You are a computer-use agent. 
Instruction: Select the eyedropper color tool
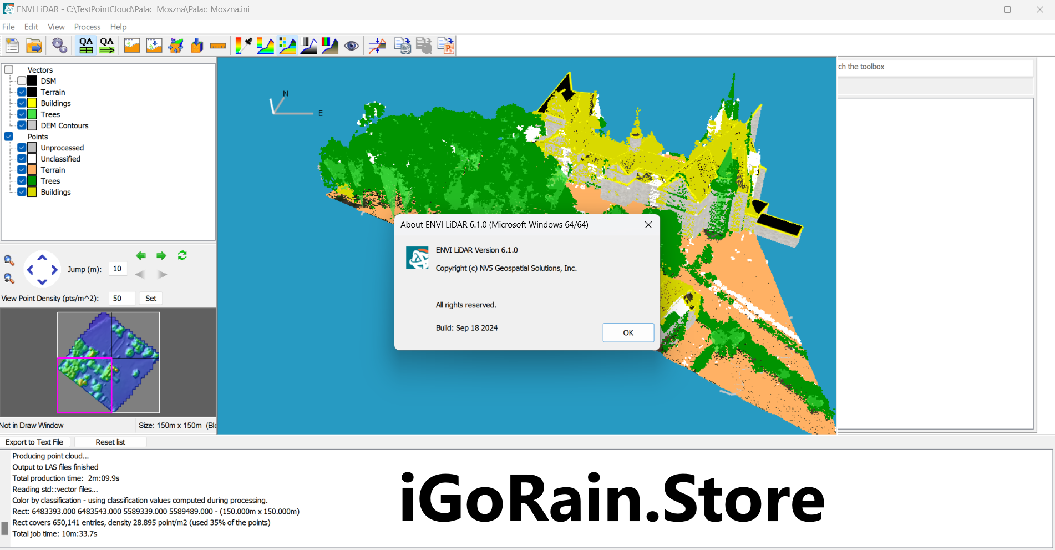tap(244, 46)
